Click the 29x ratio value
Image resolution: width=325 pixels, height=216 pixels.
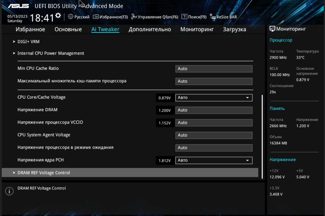[x=273, y=92]
